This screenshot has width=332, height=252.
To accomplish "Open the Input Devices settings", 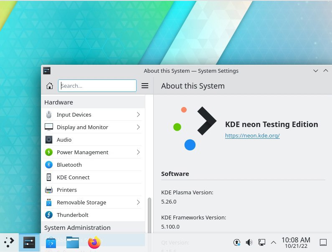I will pyautogui.click(x=74, y=115).
